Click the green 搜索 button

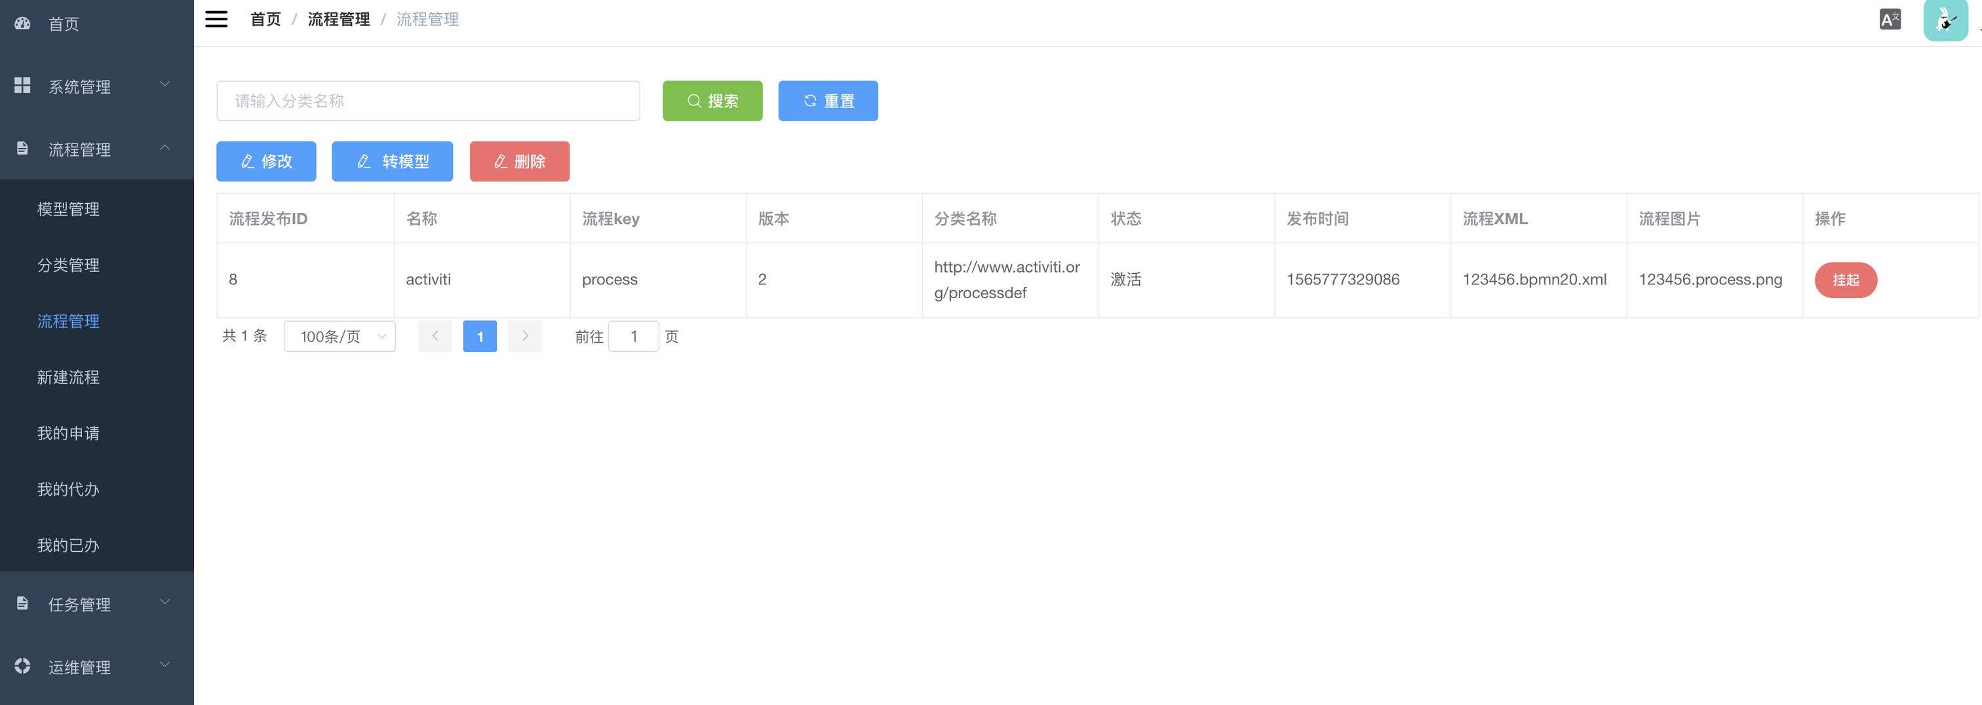(712, 101)
